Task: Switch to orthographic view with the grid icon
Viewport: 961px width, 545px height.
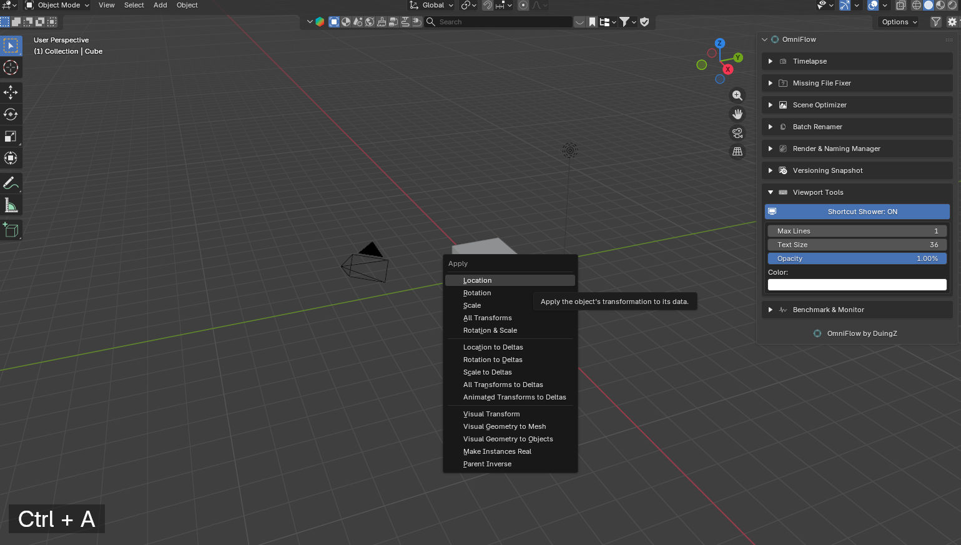Action: coord(737,152)
